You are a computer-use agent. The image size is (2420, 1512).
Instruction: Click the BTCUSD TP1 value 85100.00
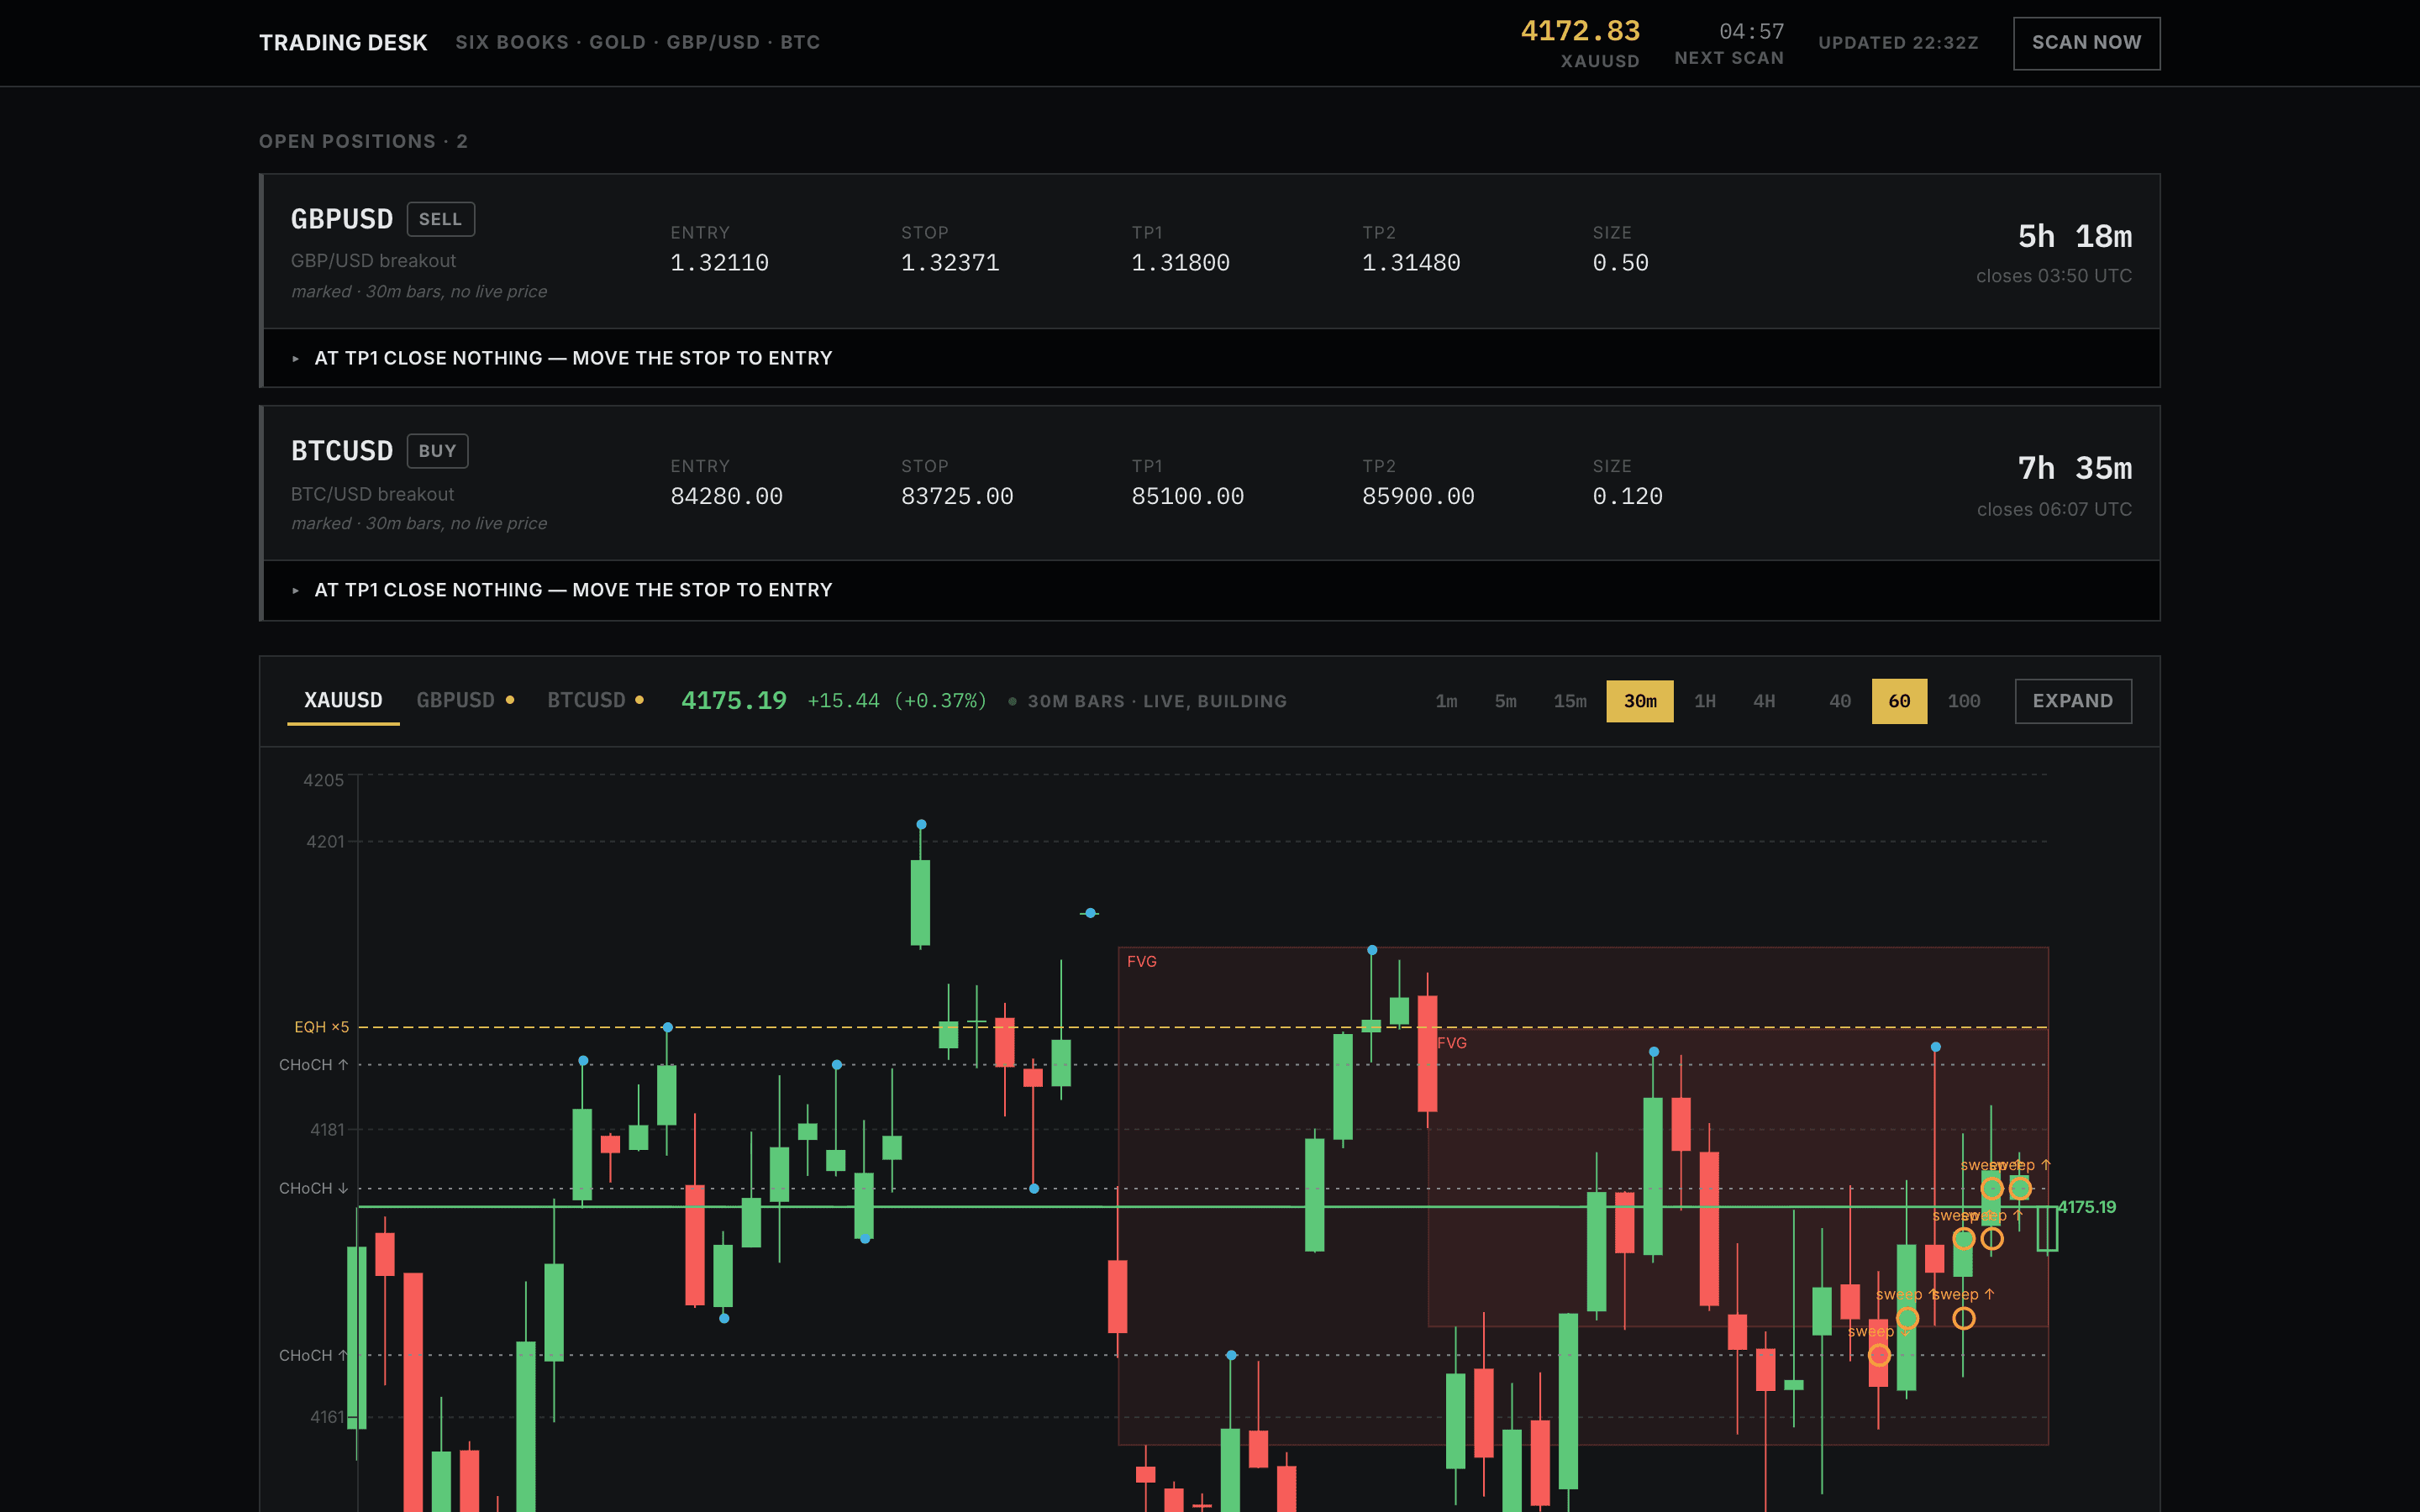(x=1187, y=497)
